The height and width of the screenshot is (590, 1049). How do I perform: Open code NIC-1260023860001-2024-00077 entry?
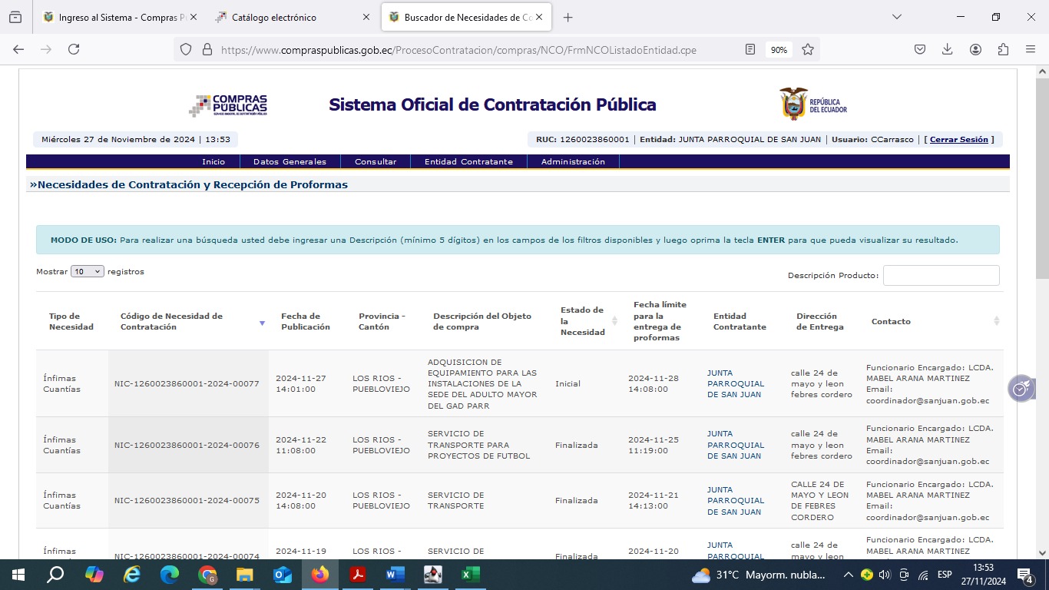187,383
